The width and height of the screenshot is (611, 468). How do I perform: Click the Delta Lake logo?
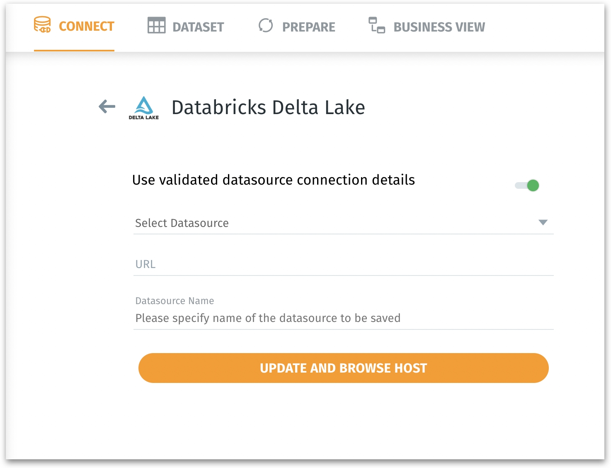[144, 108]
